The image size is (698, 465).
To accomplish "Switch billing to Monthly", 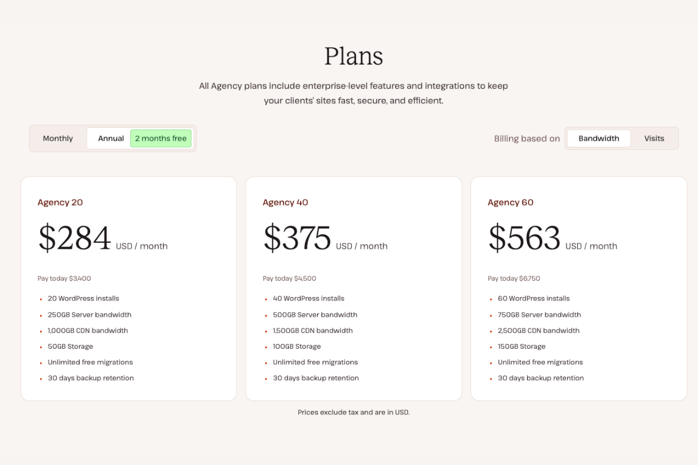I will (x=58, y=138).
